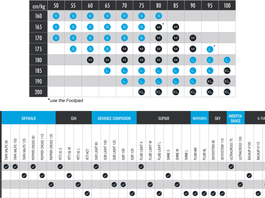Click the S badge at 160 cm, 80 kg
The width and height of the screenshot is (265, 198).
click(x=158, y=16)
